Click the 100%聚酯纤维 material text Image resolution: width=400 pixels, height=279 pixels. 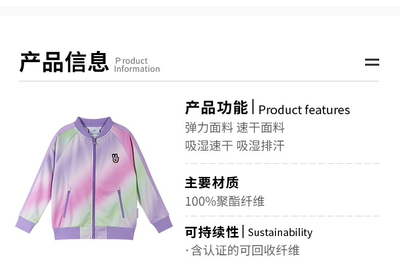224,201
